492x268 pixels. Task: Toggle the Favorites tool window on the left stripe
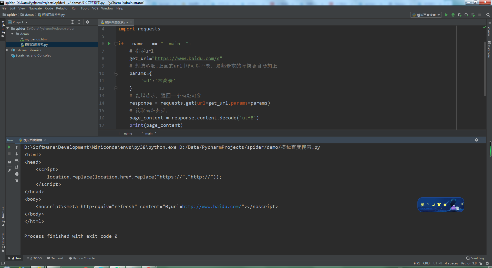pos(3,242)
